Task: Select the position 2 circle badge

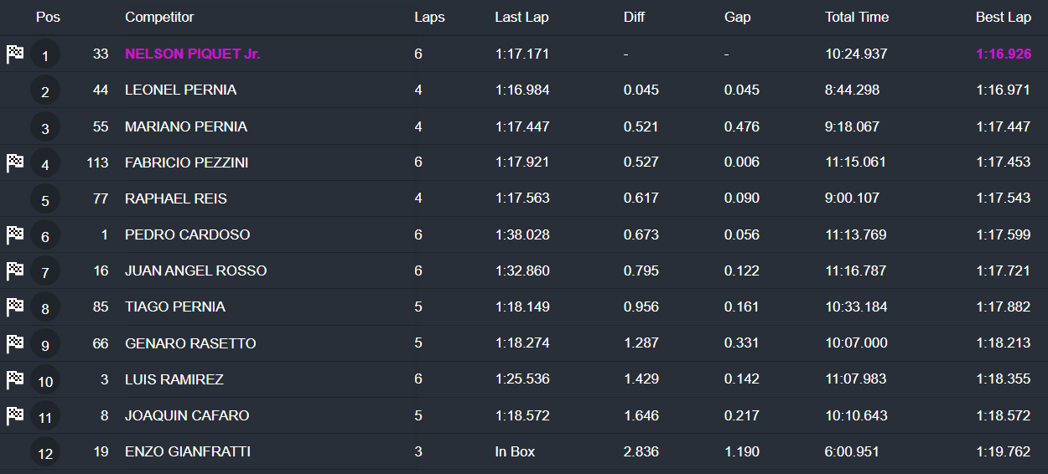Action: tap(45, 91)
